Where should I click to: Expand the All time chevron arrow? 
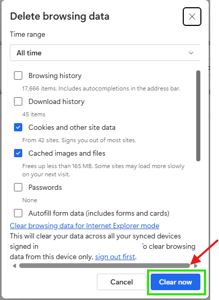191,53
